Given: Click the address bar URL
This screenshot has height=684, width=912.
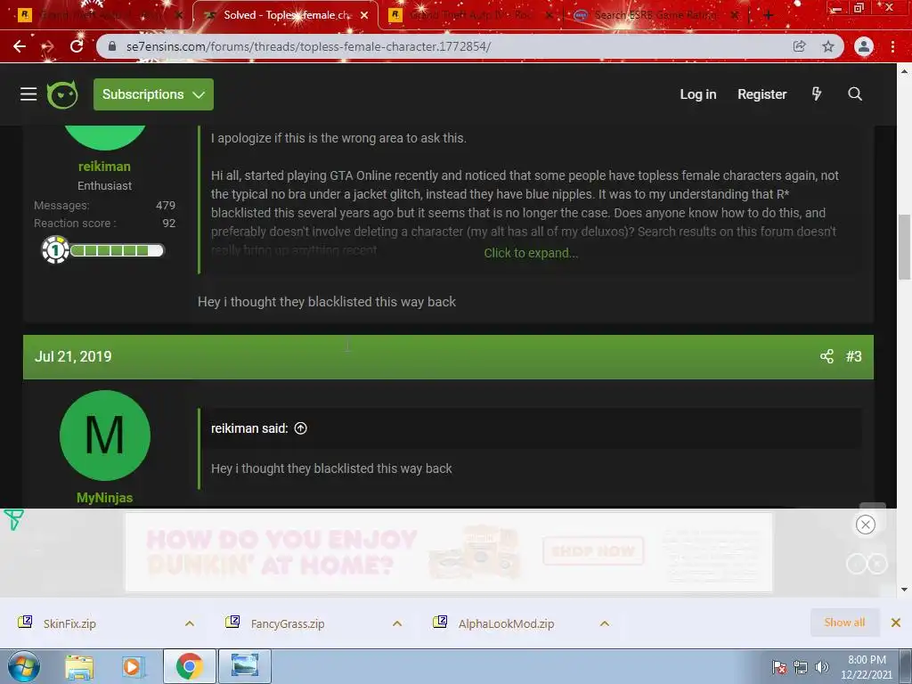Looking at the screenshot, I should [308, 46].
